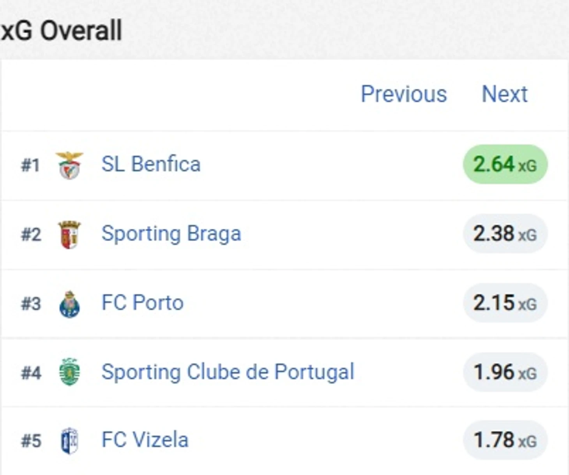Click the 2.38 xG badge
The height and width of the screenshot is (475, 569).
[x=505, y=234]
